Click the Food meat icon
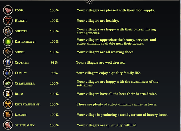Image resolution: width=181 pixels, height=131 pixels. click(x=7, y=10)
